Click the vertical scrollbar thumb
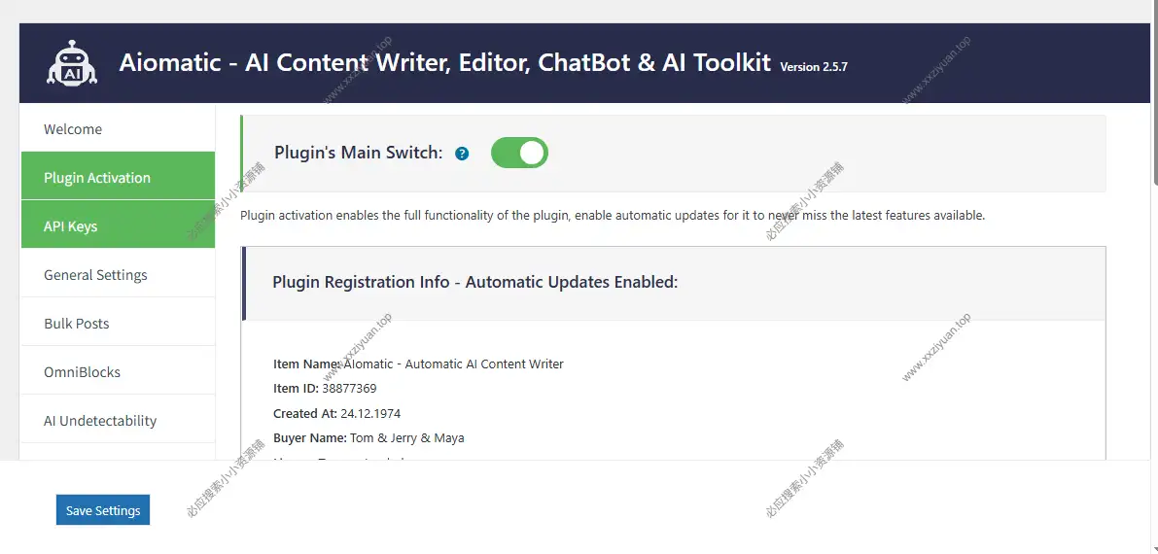This screenshot has height=554, width=1158. [1153, 97]
